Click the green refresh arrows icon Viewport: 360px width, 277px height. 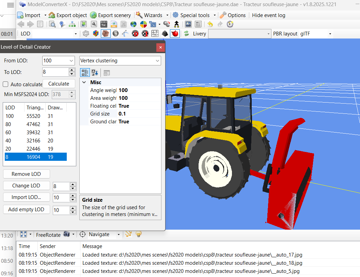pyautogui.click(x=186, y=33)
